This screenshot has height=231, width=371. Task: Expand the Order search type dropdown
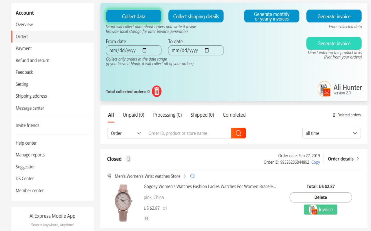coord(126,133)
